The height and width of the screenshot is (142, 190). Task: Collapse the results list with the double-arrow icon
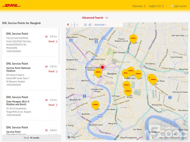pos(68,25)
